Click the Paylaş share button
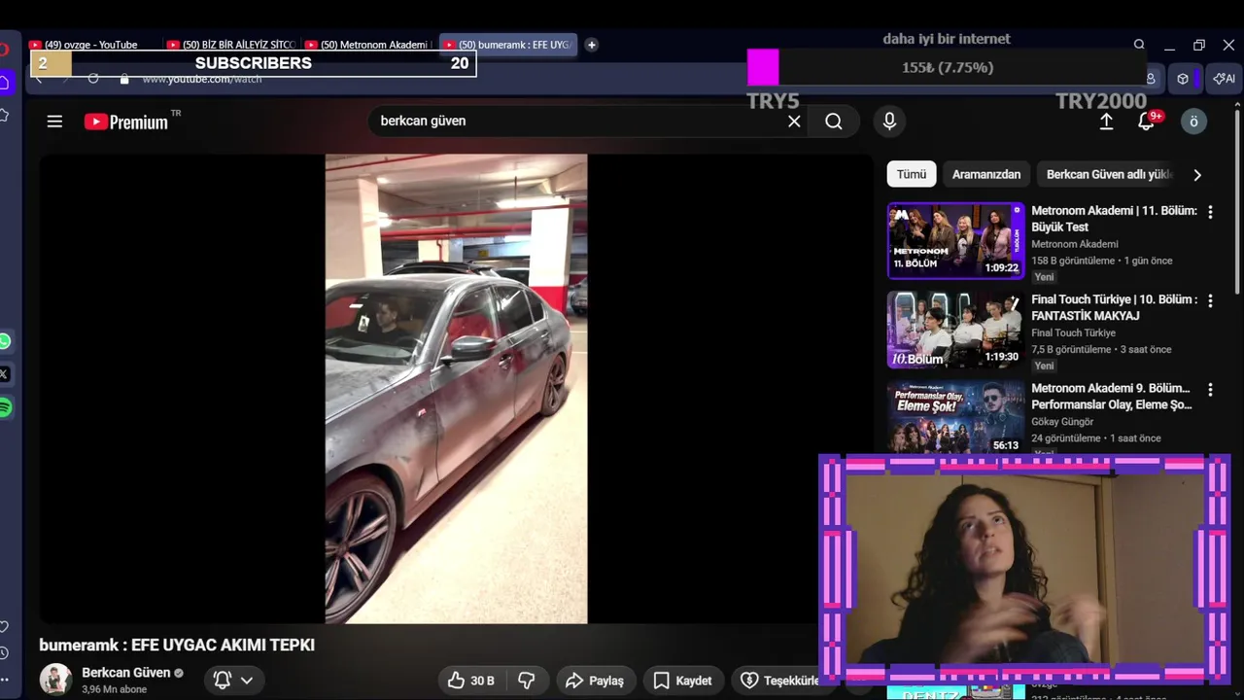The height and width of the screenshot is (700, 1244). (595, 681)
